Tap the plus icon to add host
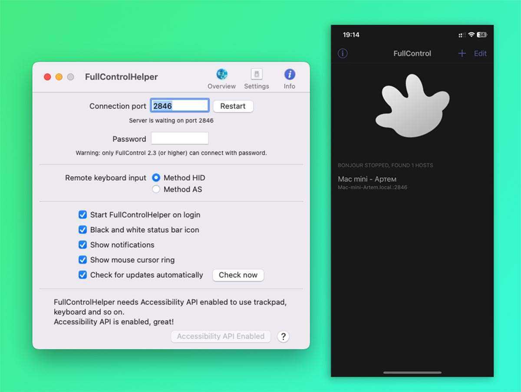Screen dimensions: 521x392 [x=462, y=53]
